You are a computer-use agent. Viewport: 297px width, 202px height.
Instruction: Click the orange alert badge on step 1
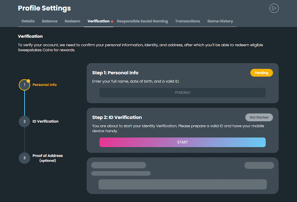point(28,81)
